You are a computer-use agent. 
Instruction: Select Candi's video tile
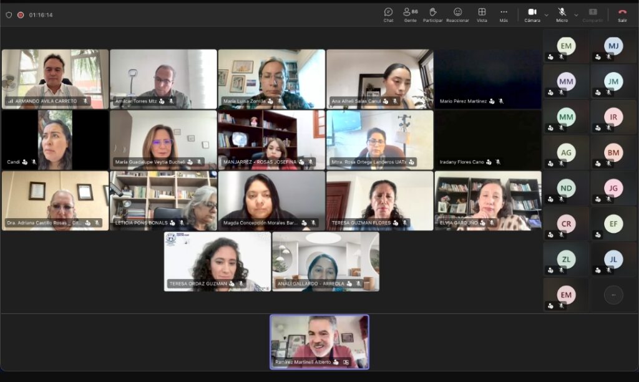(x=56, y=140)
